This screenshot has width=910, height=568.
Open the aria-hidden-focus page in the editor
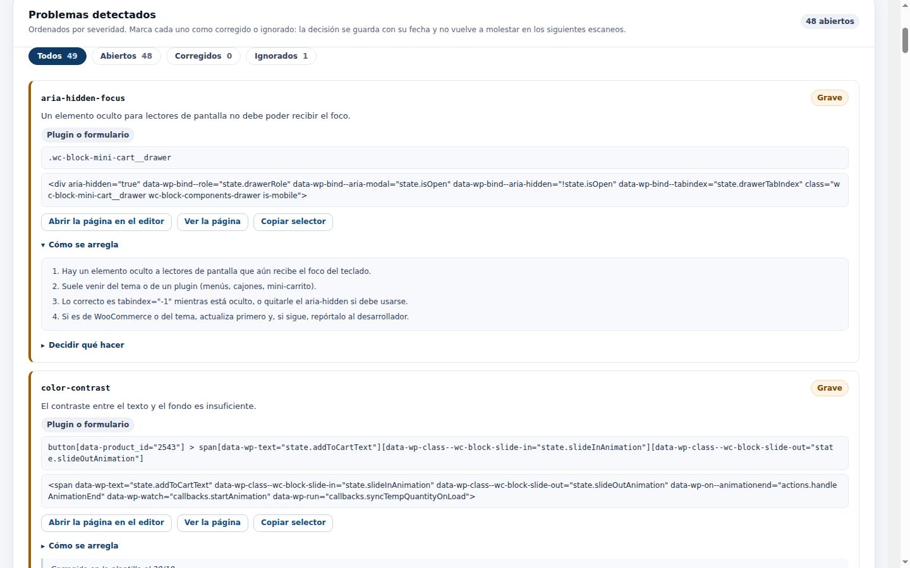point(106,222)
